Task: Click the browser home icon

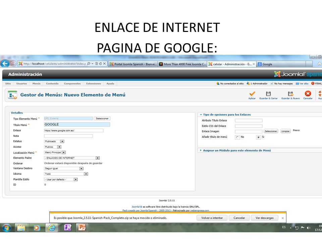Action: [x=320, y=64]
